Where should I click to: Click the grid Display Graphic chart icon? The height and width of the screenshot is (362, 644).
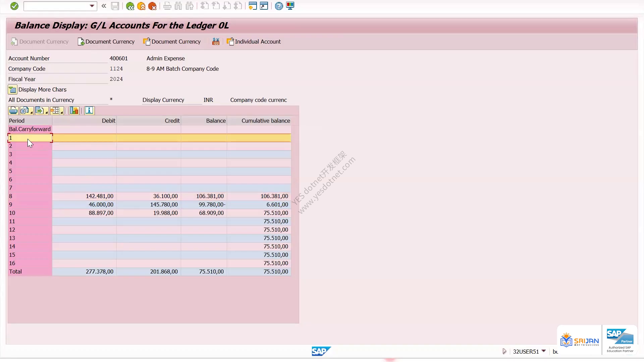click(74, 111)
